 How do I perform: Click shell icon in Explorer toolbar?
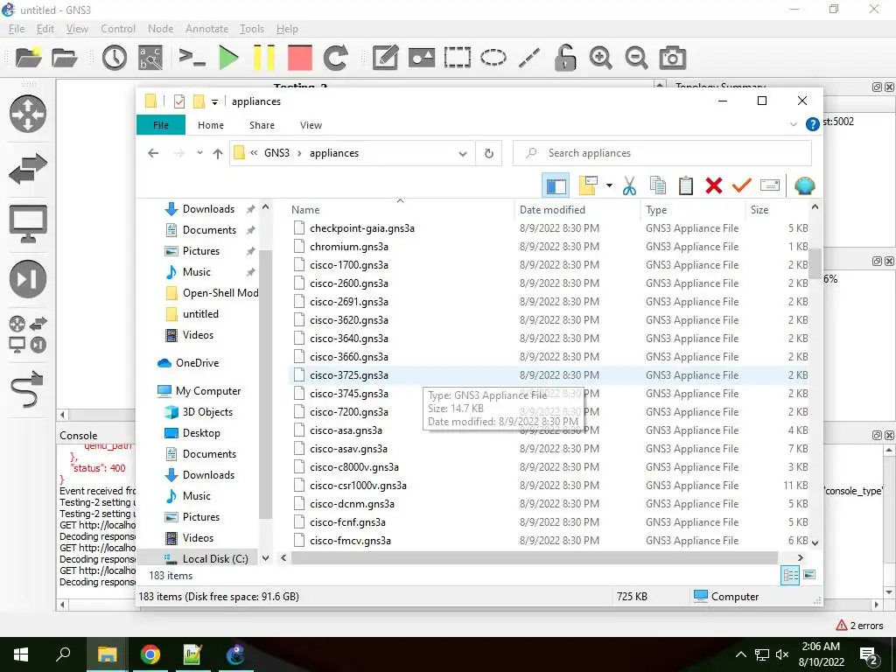[804, 185]
